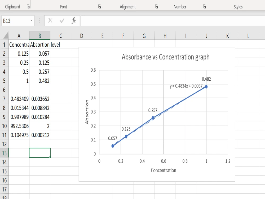Select row 1 header
265x199 pixels.
tap(4, 45)
